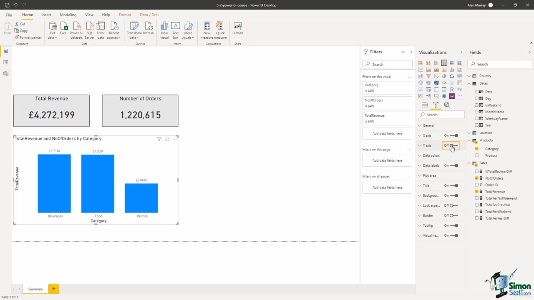The width and height of the screenshot is (534, 300).
Task: Open the File menu
Action: pos(9,15)
